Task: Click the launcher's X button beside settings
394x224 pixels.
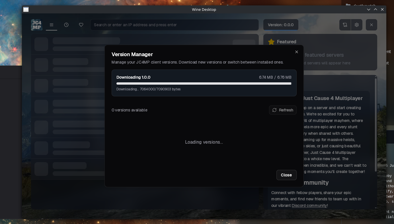Action: 371,25
